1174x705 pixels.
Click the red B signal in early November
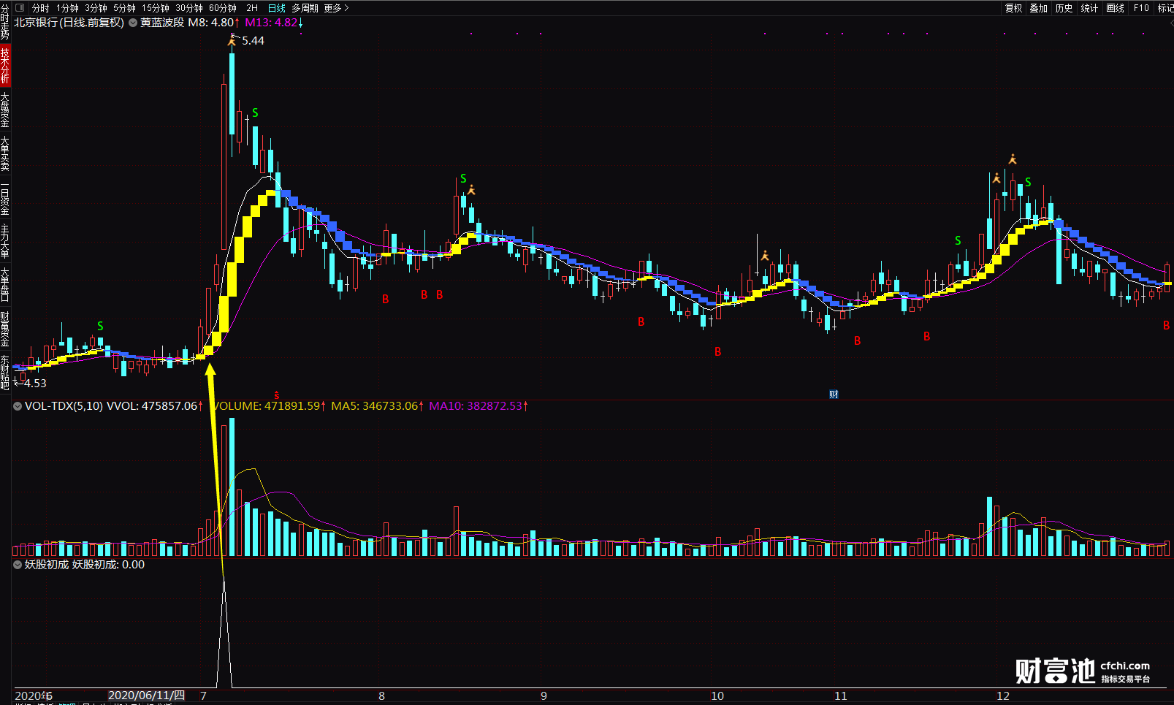858,341
